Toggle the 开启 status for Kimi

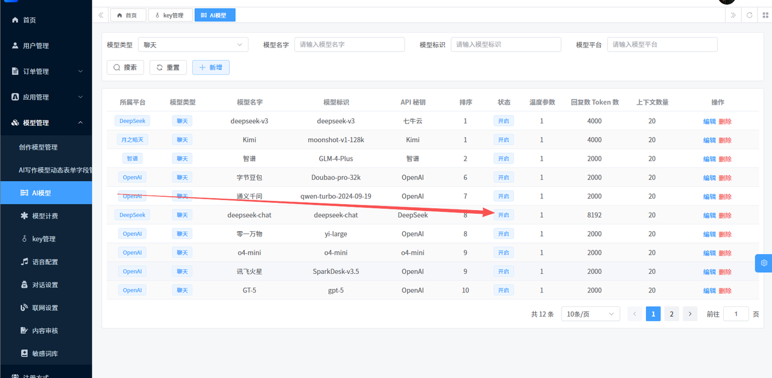504,140
